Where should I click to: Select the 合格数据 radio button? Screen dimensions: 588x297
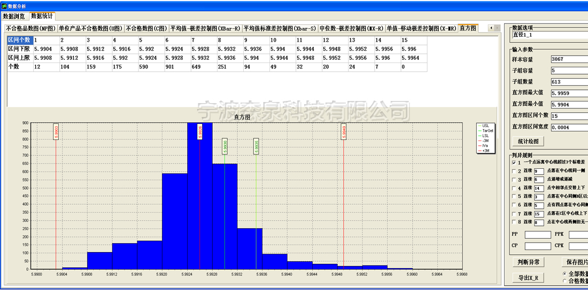(x=565, y=281)
